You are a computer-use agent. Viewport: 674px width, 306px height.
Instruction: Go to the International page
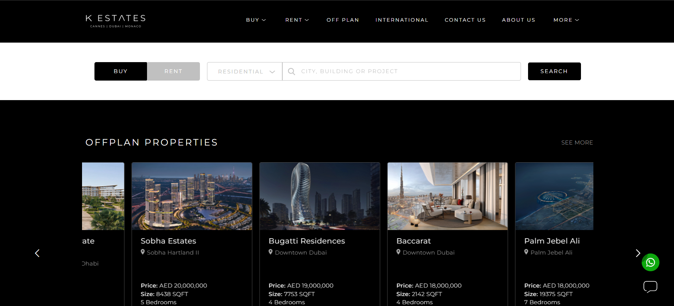(402, 20)
